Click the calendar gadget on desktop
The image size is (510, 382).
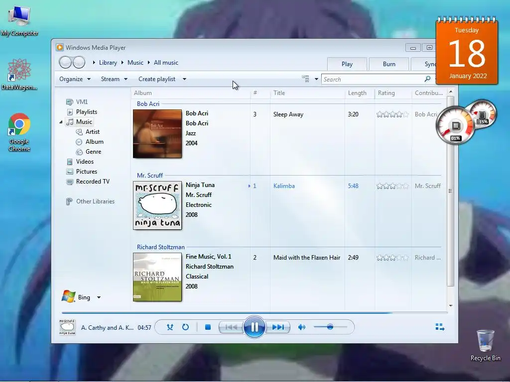[467, 51]
